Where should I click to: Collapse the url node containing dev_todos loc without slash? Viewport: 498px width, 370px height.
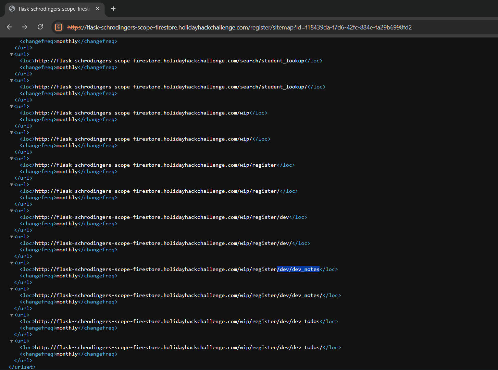click(12, 315)
